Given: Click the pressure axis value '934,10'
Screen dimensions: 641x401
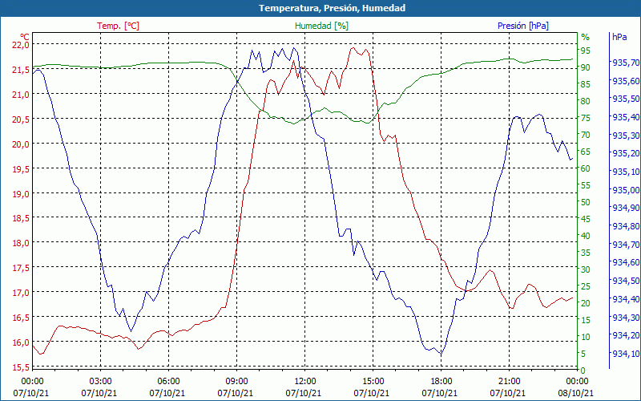Looking at the screenshot, I should coord(626,354).
